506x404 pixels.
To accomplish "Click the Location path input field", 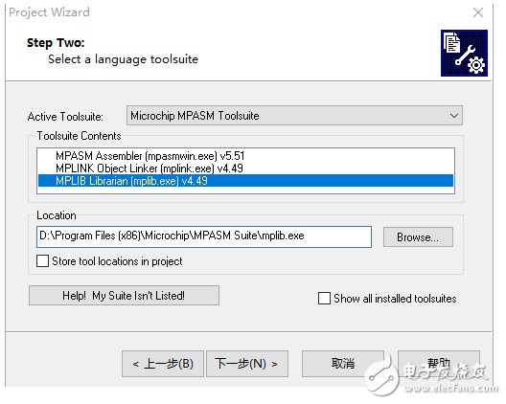I will (204, 236).
